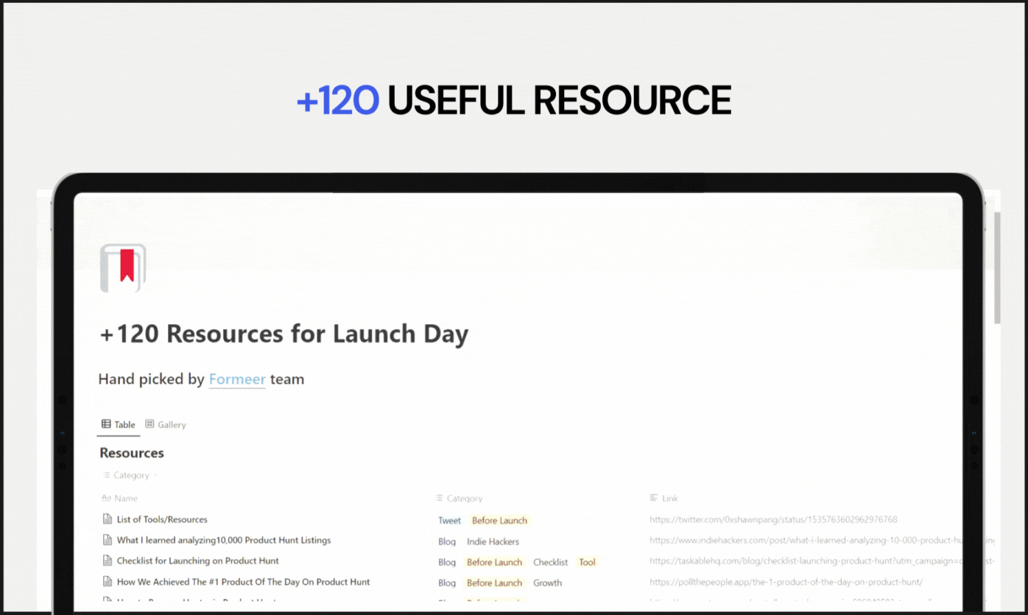Open the pollthepeople.app link

pos(786,582)
